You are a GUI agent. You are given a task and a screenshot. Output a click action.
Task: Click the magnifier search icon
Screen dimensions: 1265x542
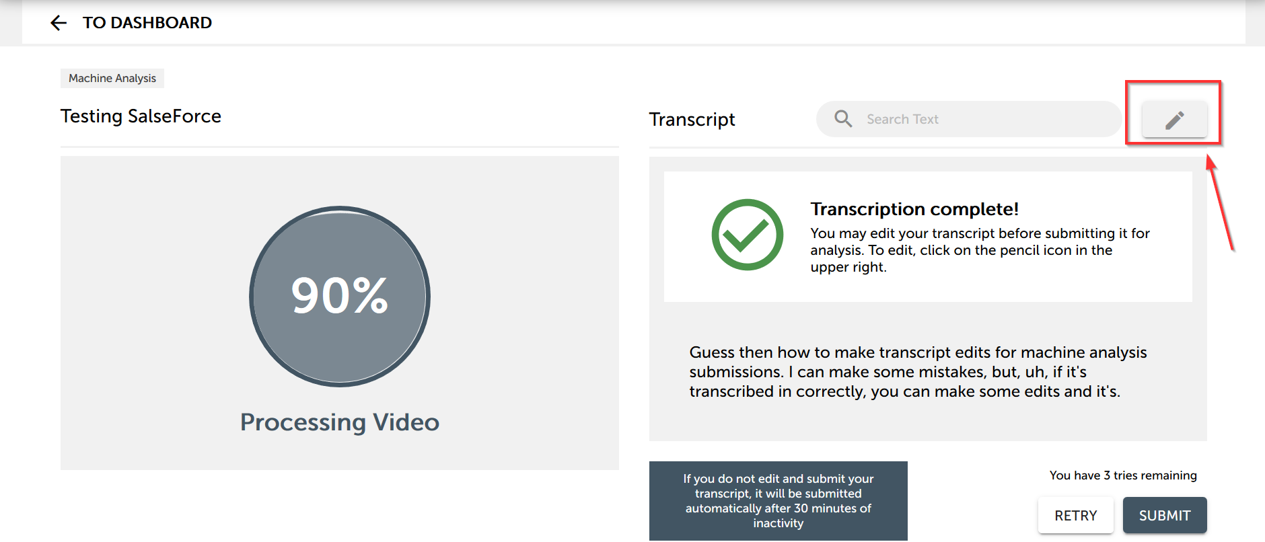point(843,119)
